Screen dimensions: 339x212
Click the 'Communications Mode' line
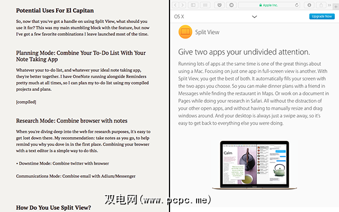(76, 176)
